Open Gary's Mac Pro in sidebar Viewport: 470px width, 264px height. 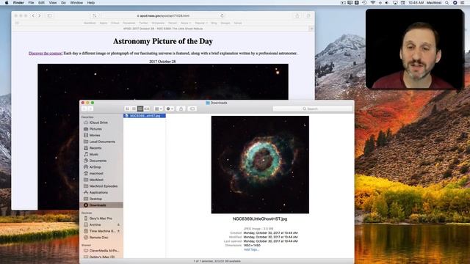coord(101,219)
